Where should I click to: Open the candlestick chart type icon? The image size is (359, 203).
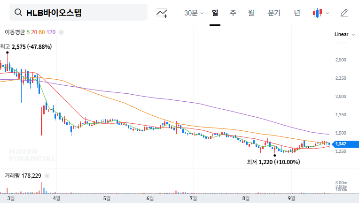[x=317, y=13]
